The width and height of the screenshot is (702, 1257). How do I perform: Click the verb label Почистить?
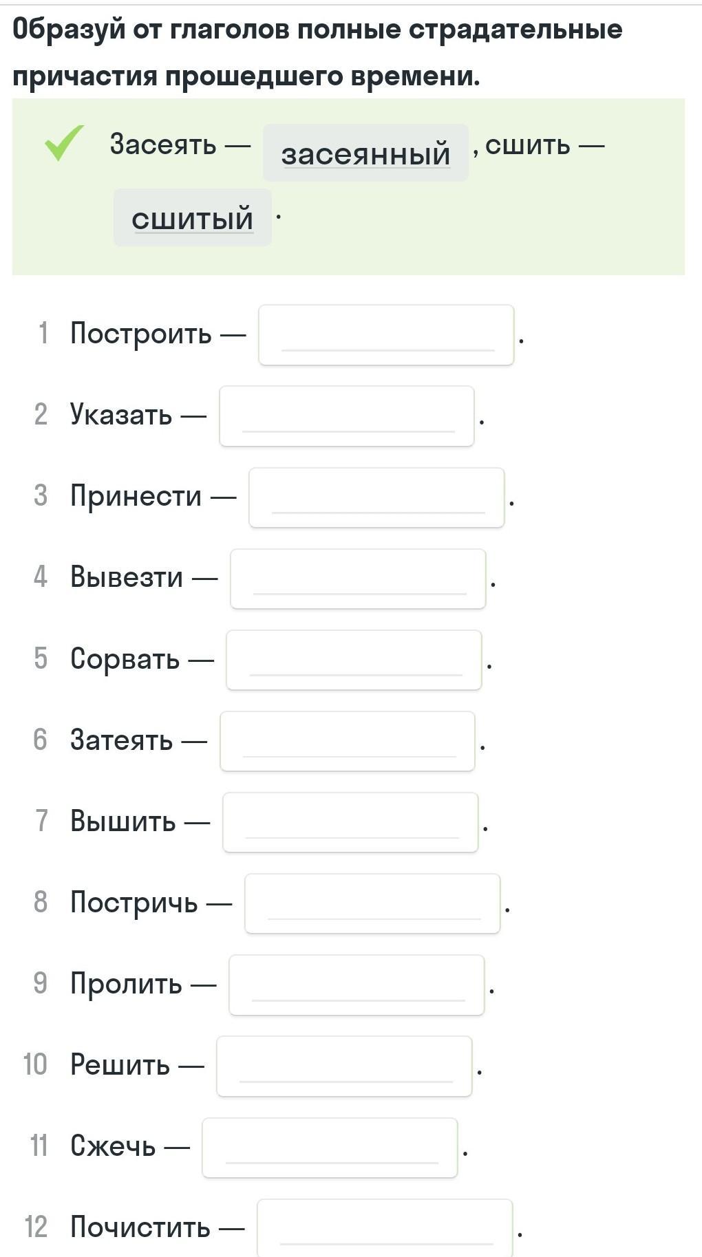[x=140, y=1227]
